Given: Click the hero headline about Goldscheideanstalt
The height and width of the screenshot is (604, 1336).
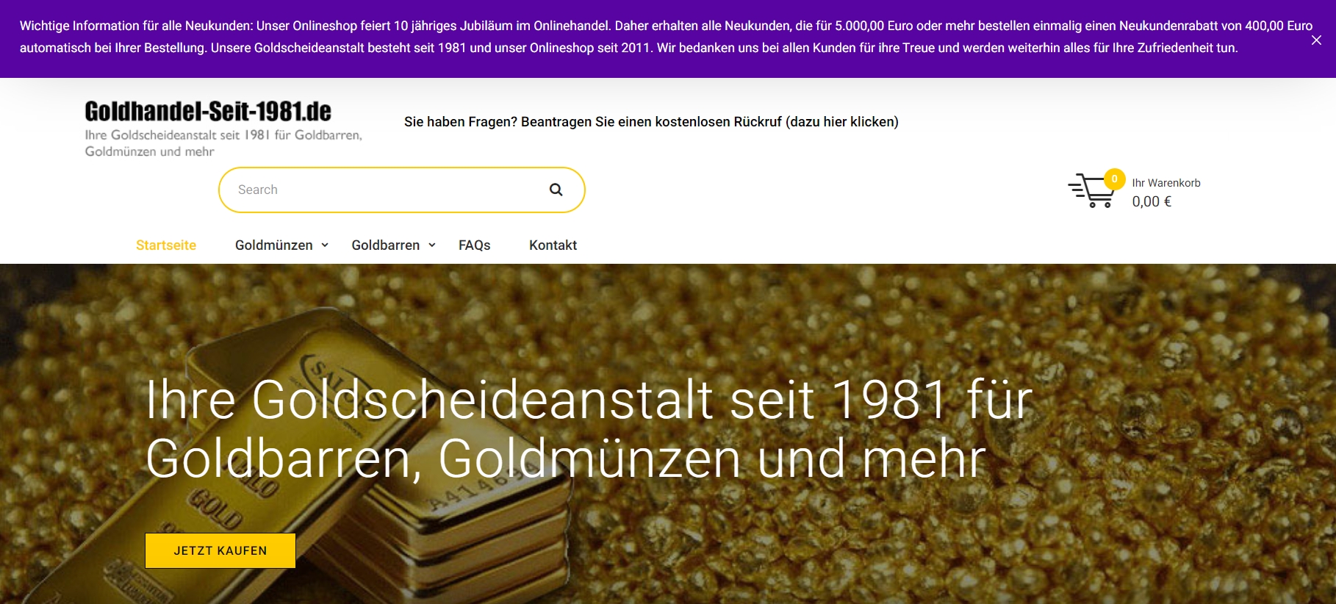Looking at the screenshot, I should coord(588,429).
